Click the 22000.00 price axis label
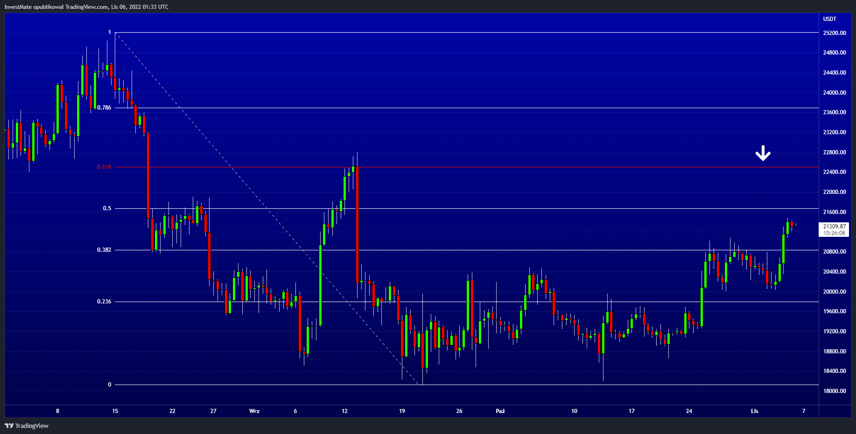856x434 pixels. (x=835, y=192)
